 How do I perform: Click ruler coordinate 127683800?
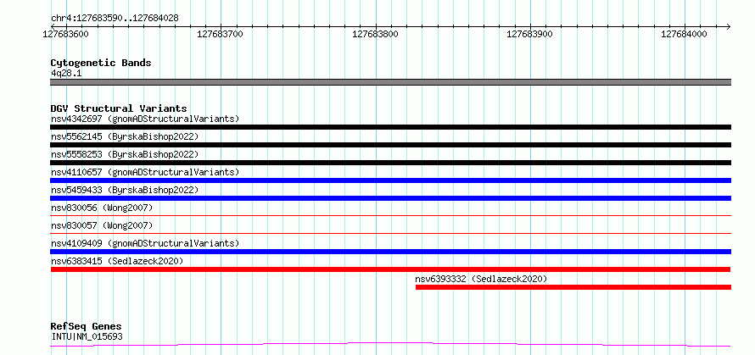click(375, 34)
